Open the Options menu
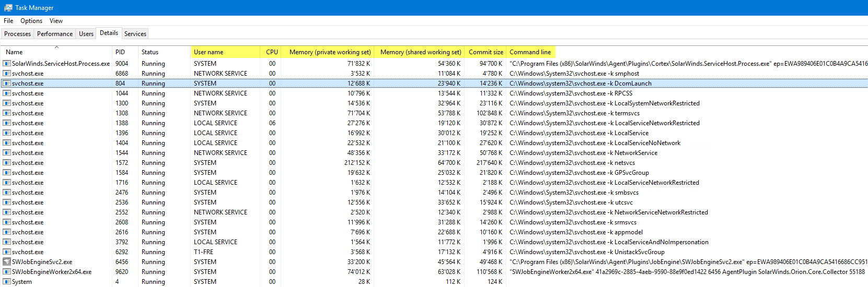This screenshot has width=868, height=287. click(31, 21)
